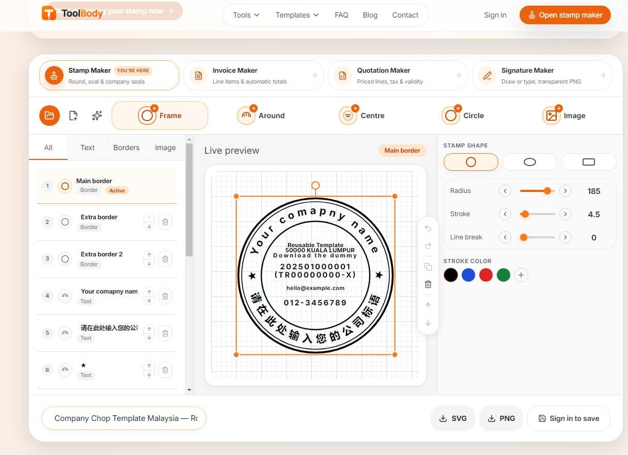Delete the Extra border layer

(165, 222)
